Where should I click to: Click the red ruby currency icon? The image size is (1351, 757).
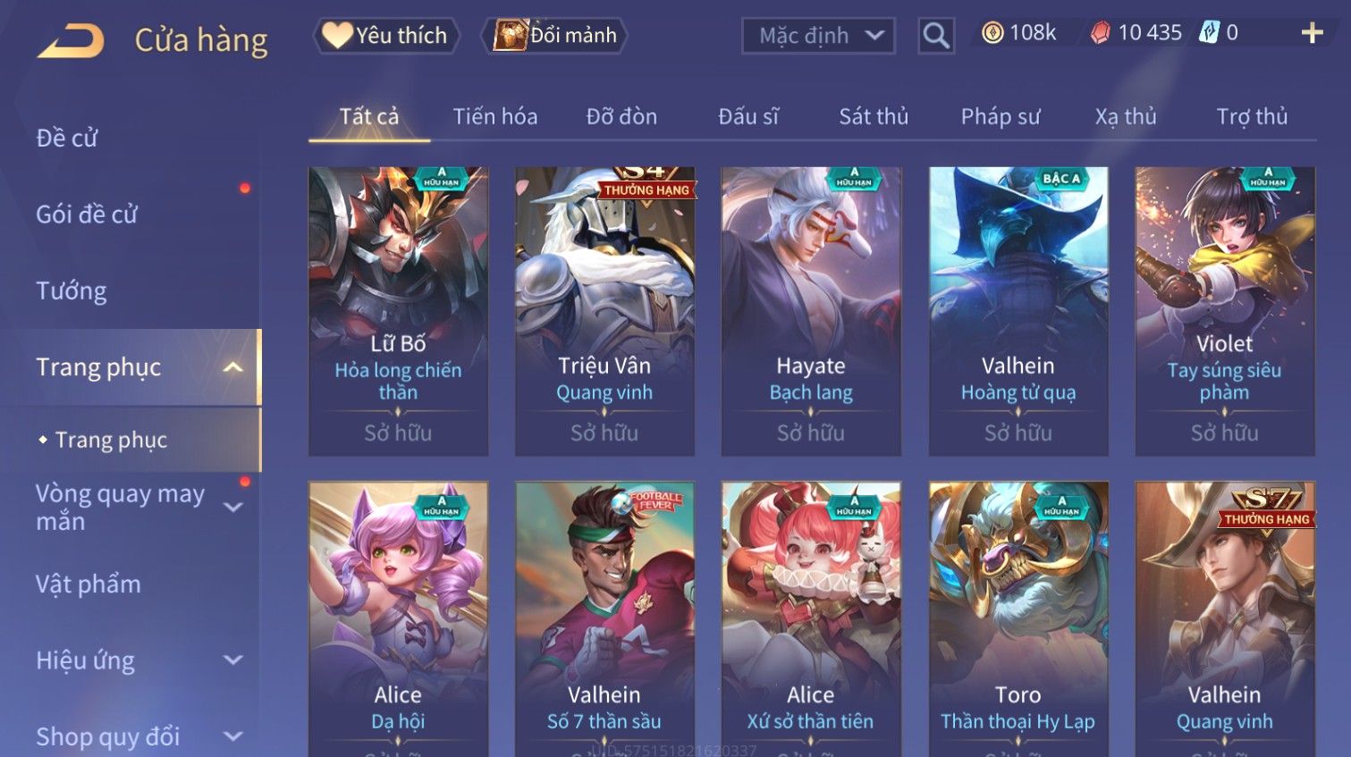(1101, 33)
